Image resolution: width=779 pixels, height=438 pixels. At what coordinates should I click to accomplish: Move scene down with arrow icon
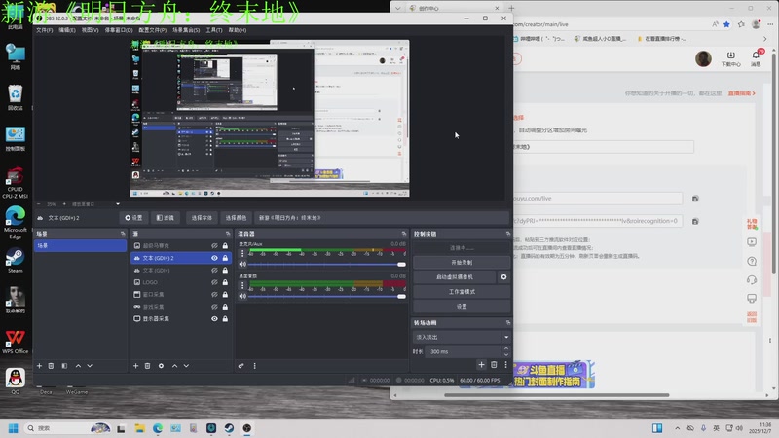(90, 366)
